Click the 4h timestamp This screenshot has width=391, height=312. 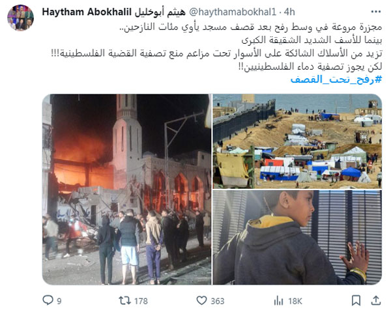point(289,12)
